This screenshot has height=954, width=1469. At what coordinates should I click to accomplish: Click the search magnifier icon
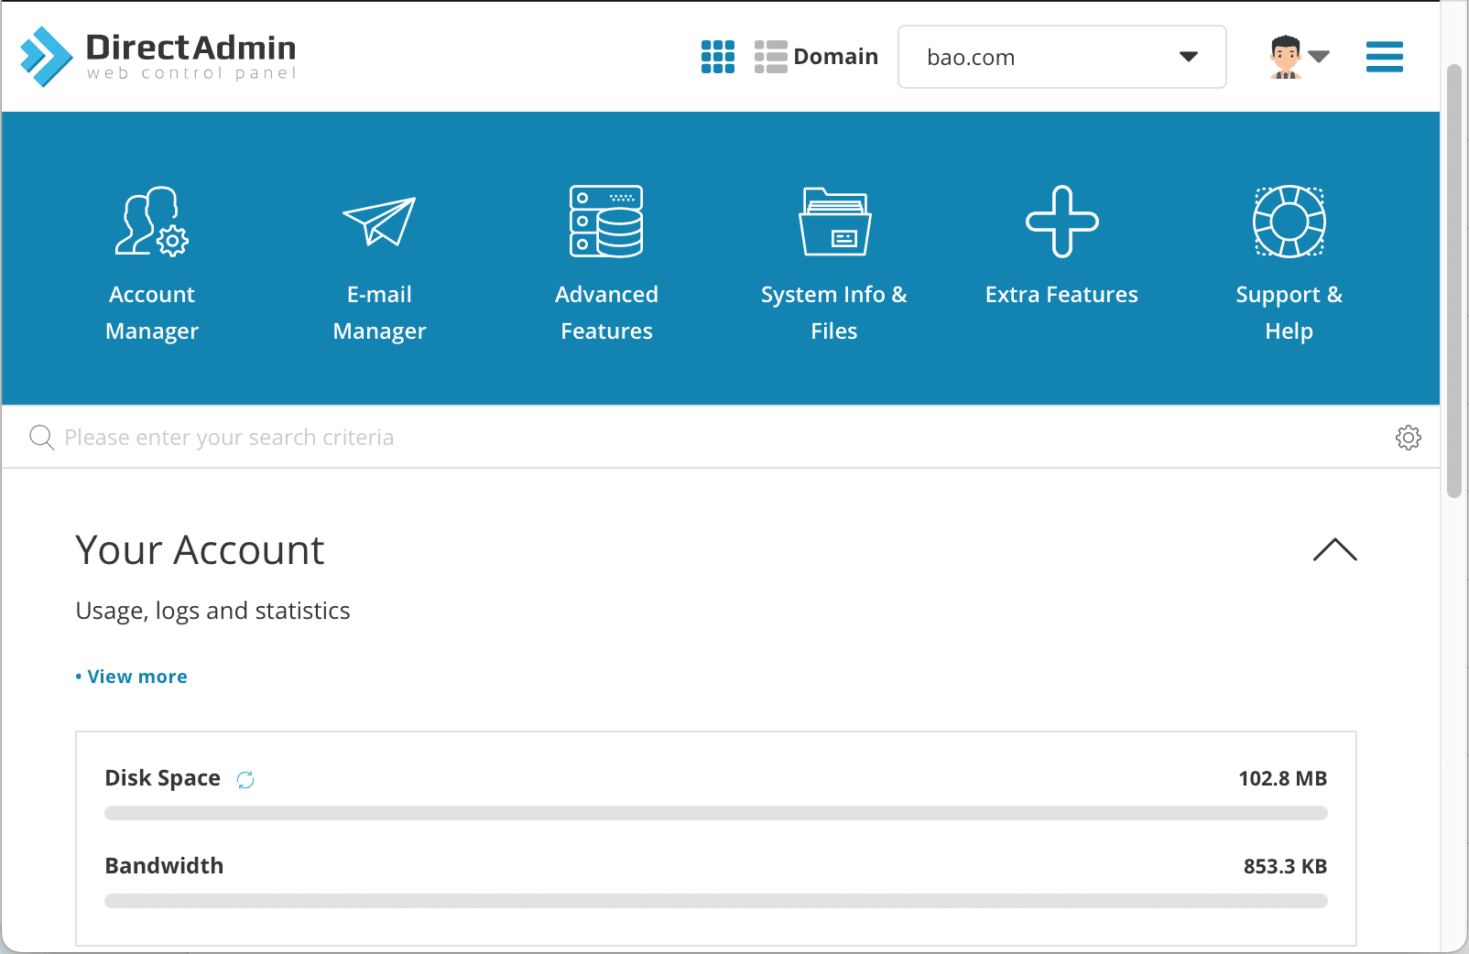[x=41, y=438]
